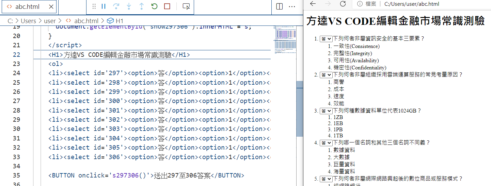The image size is (491, 186).
Task: Click the select id='306' code line
Action: coord(159,157)
